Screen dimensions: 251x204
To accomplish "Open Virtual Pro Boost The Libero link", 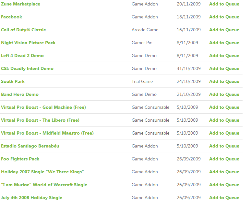I will (40, 120).
